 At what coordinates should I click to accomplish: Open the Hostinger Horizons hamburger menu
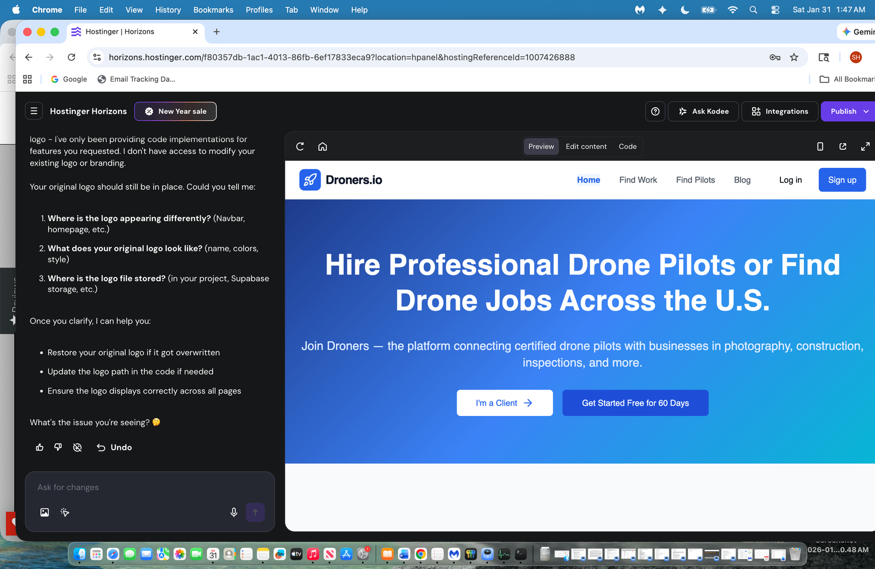pos(34,111)
